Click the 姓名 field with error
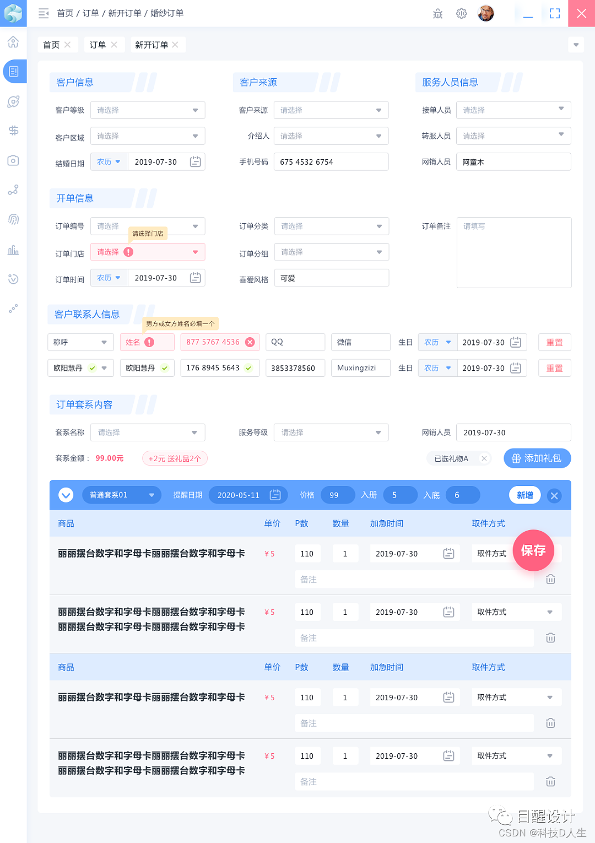Screen dimensions: 595x843 click(147, 342)
